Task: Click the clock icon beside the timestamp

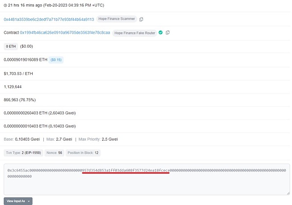Action: [x=6, y=6]
